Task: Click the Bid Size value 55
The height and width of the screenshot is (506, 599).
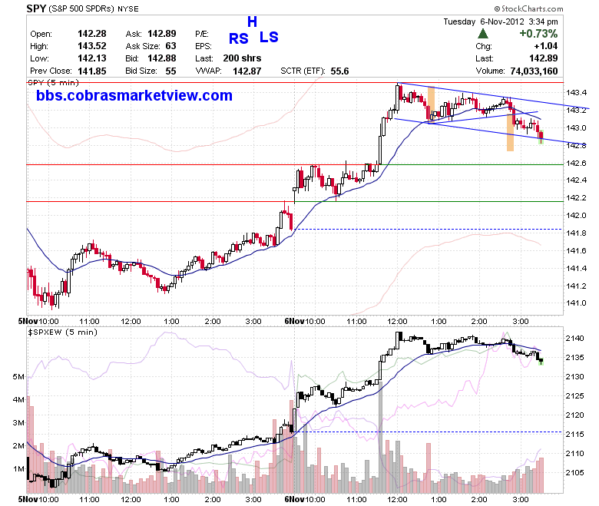Action: coord(170,71)
